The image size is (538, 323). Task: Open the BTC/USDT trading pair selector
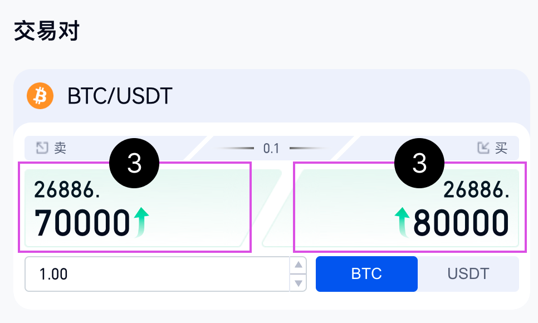(120, 96)
